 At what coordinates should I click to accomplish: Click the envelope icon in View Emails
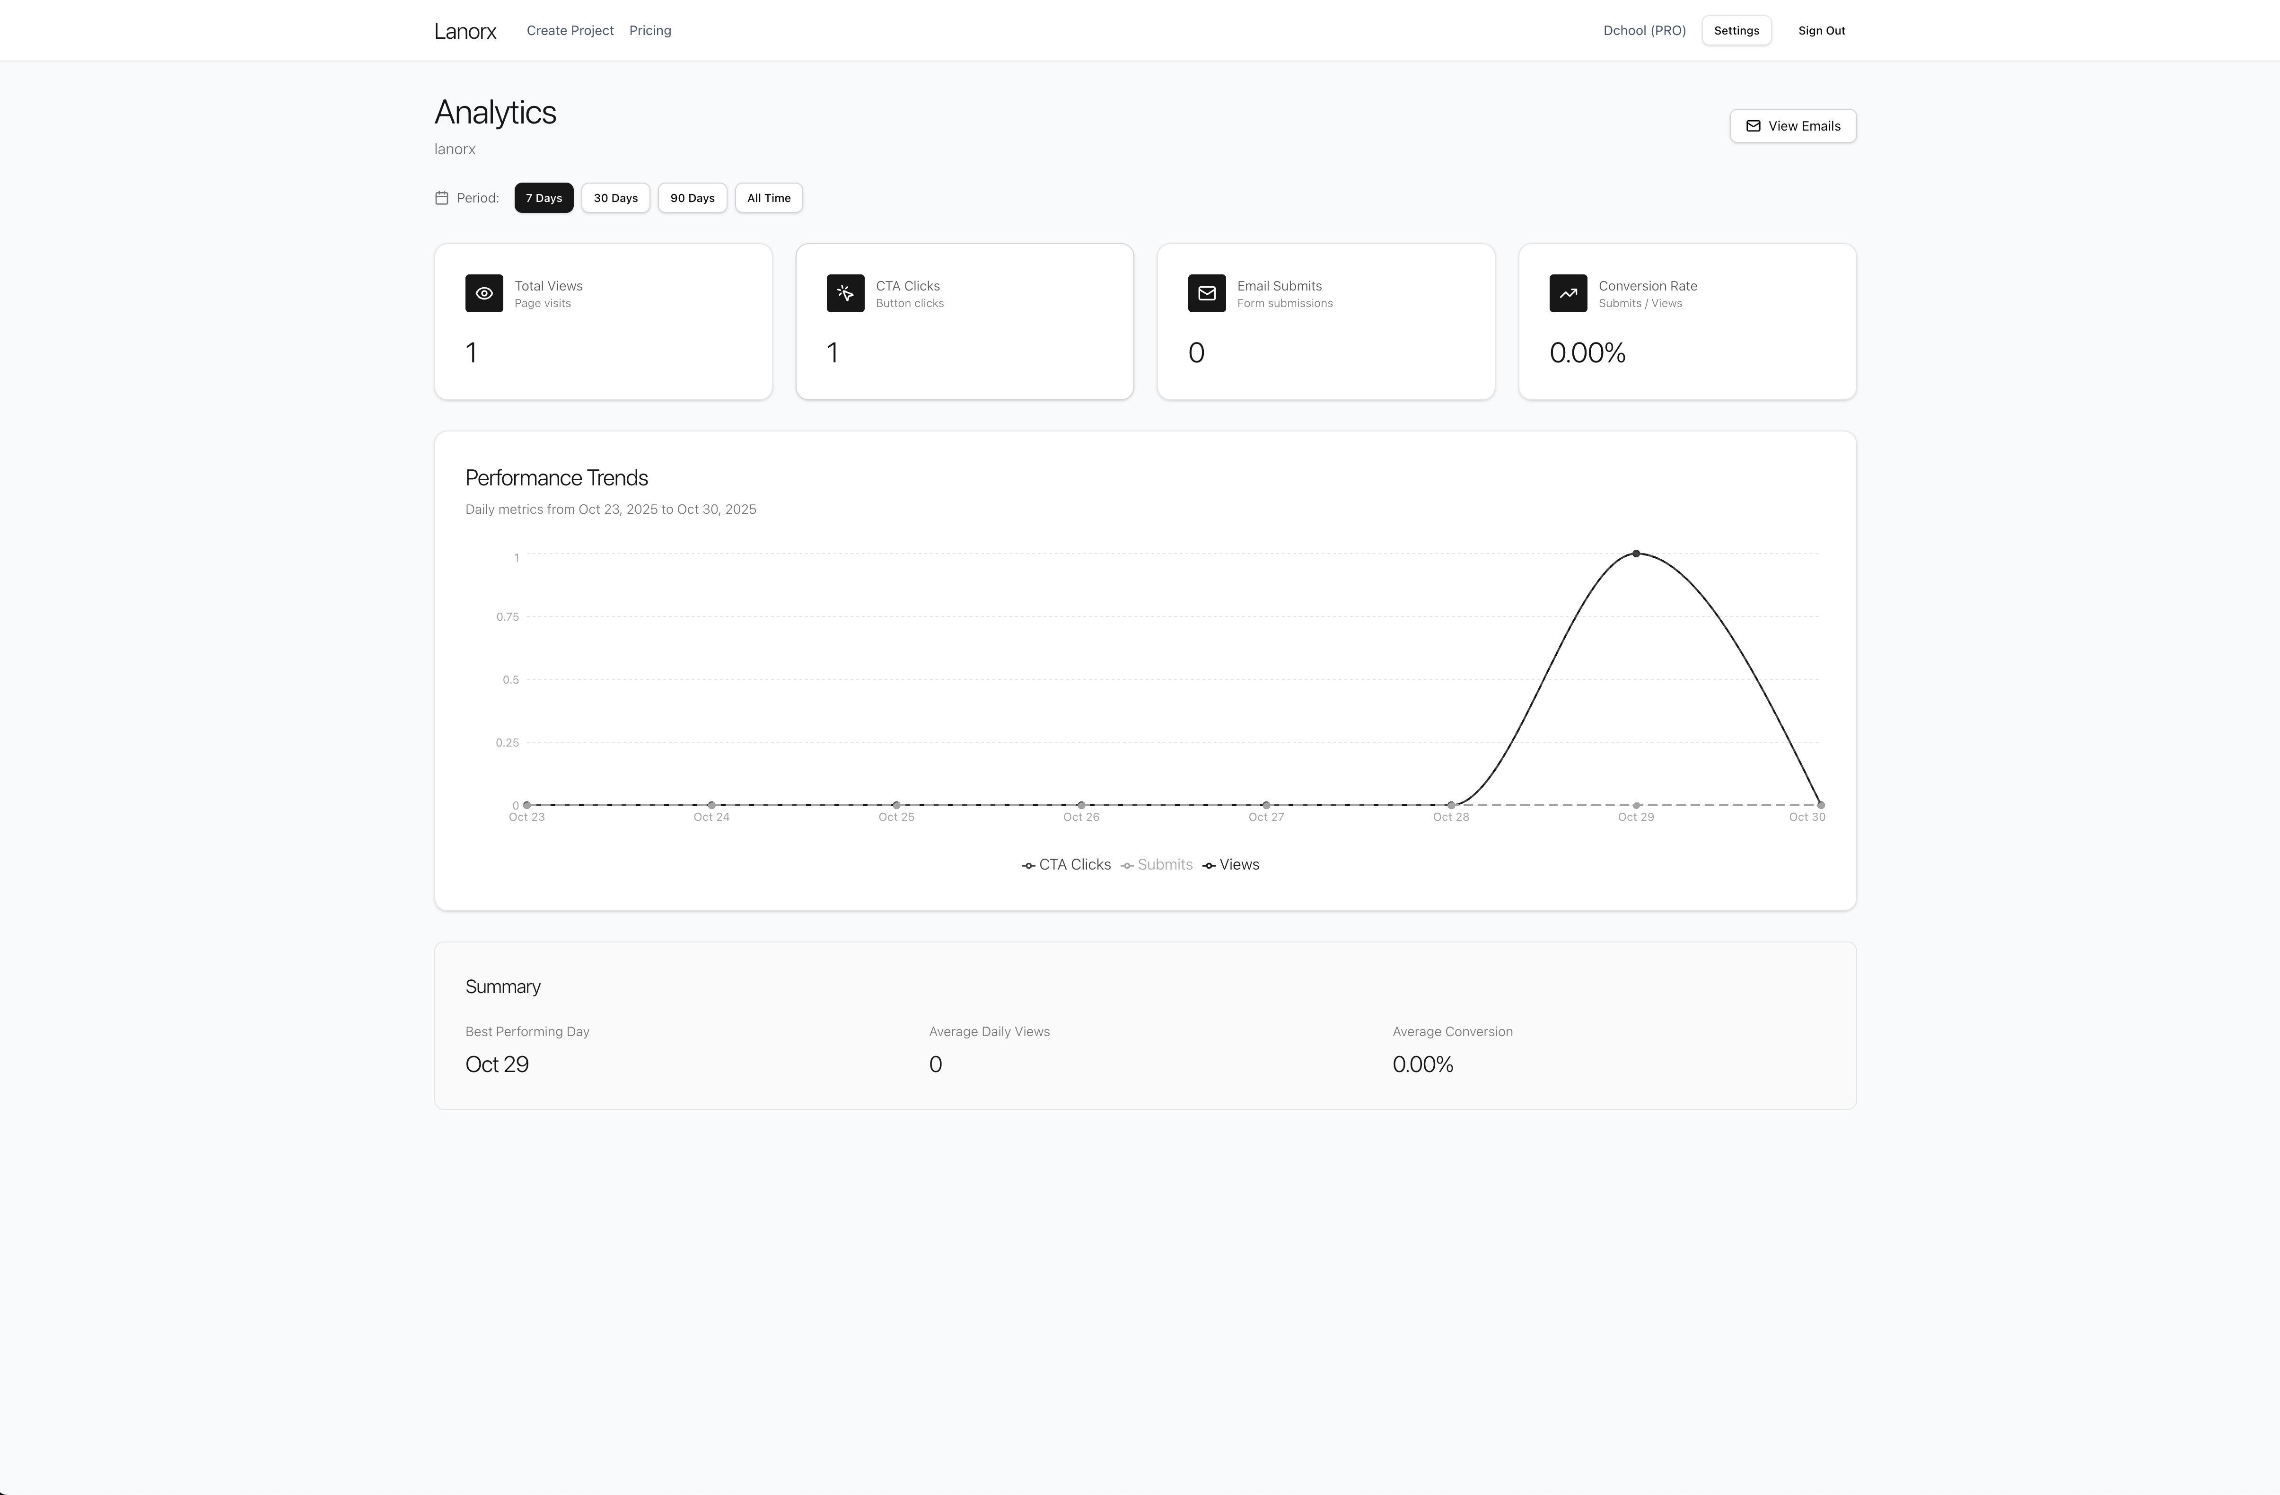(x=1753, y=125)
